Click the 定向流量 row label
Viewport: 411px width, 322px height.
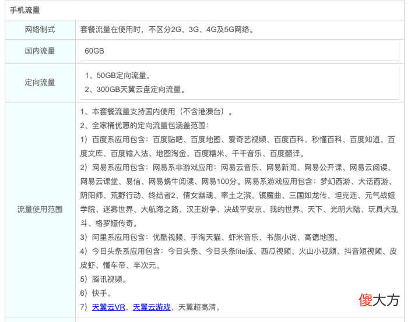click(x=40, y=82)
